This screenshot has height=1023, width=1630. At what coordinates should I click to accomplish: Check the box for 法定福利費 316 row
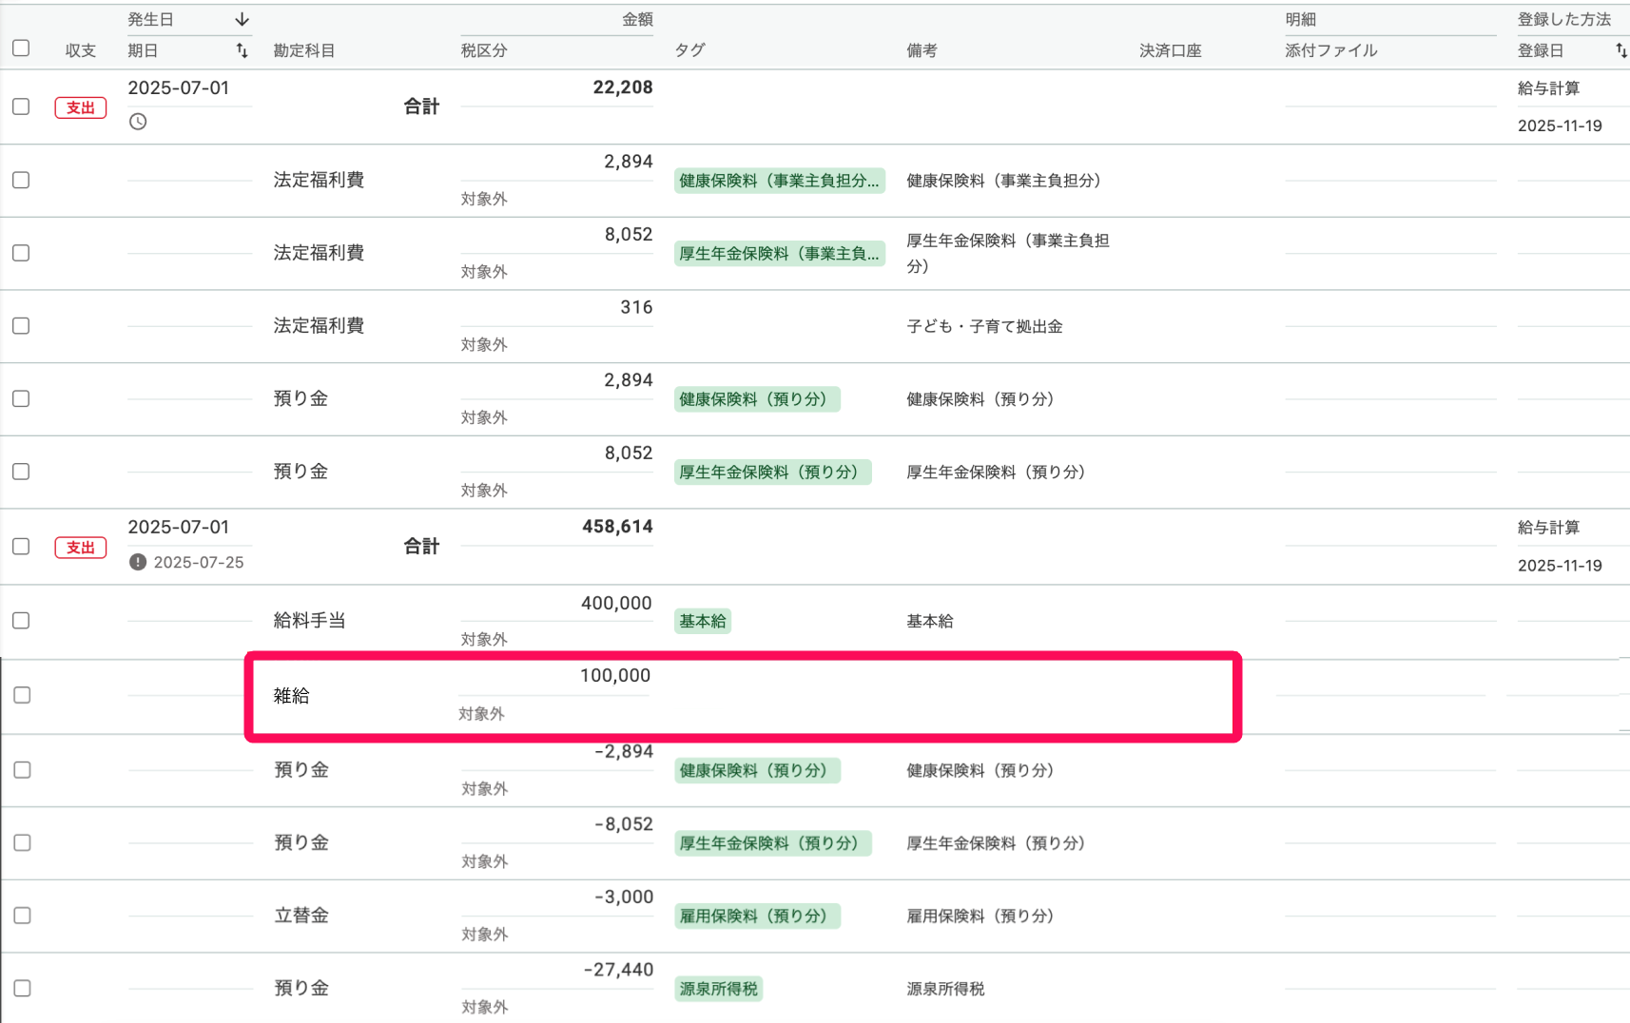tap(21, 326)
